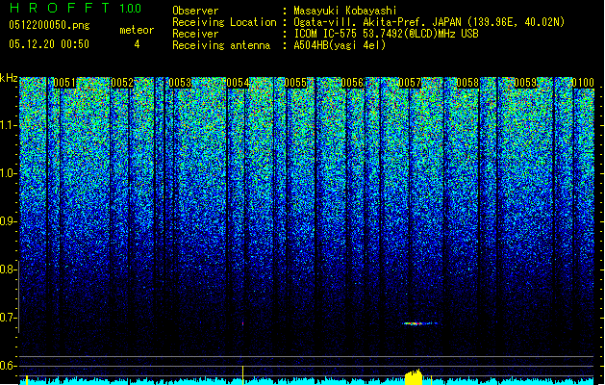This screenshot has width=605, height=385.
Task: Click the time marker 0052
Action: [x=122, y=83]
